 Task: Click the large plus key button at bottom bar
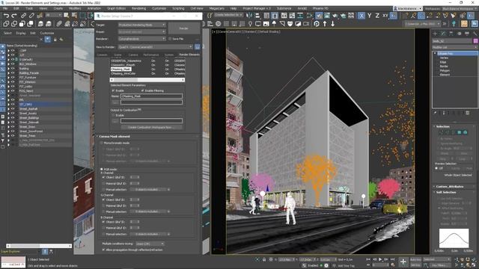coord(403,262)
